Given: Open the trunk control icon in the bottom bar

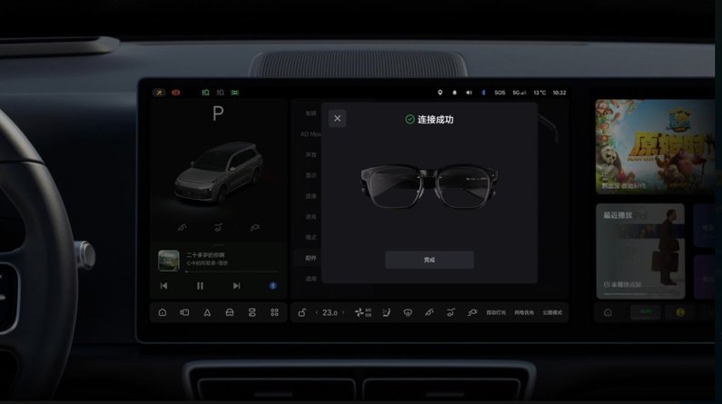Looking at the screenshot, I should 450,312.
